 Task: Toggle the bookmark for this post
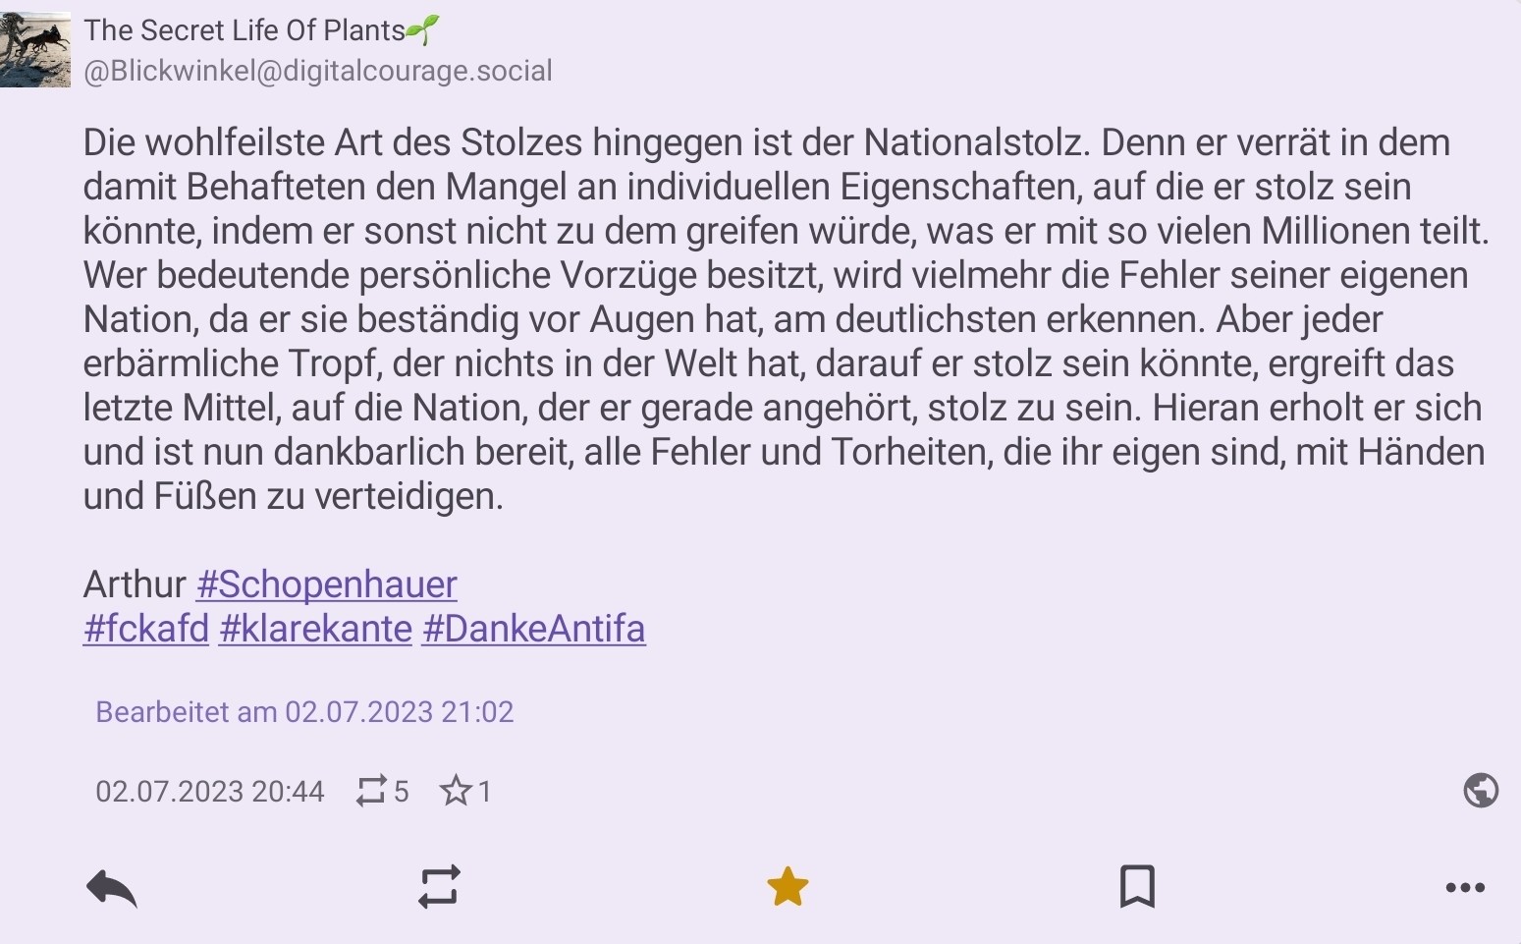click(1137, 887)
